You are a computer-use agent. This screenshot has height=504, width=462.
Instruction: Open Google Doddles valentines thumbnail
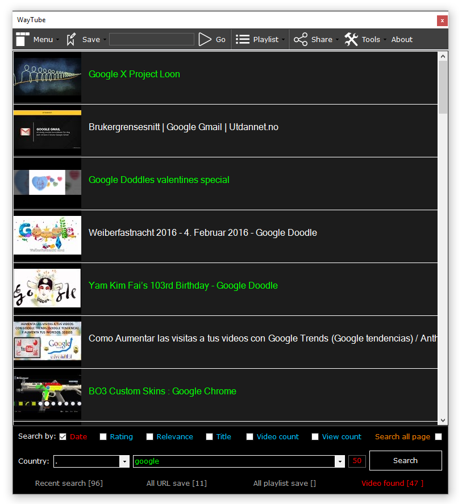coord(47,183)
